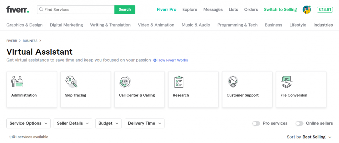The width and height of the screenshot is (339, 143).
Task: Open the Music & Audio category
Action: tap(196, 25)
